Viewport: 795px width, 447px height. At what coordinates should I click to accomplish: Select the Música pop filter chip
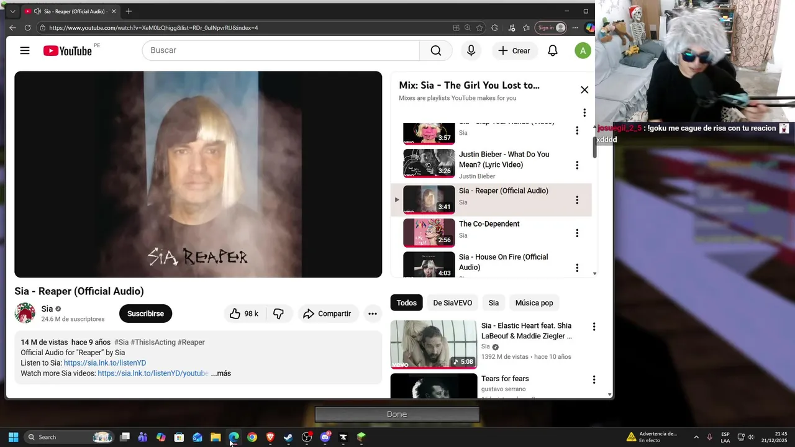click(x=534, y=303)
